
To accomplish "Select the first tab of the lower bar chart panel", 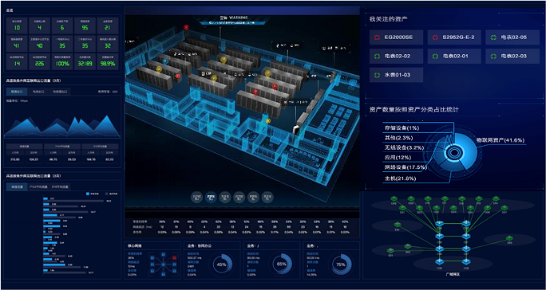I will pos(17,186).
